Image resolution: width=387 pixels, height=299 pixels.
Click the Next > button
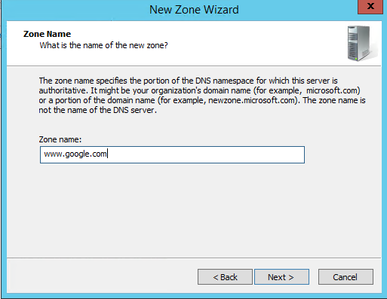(281, 277)
